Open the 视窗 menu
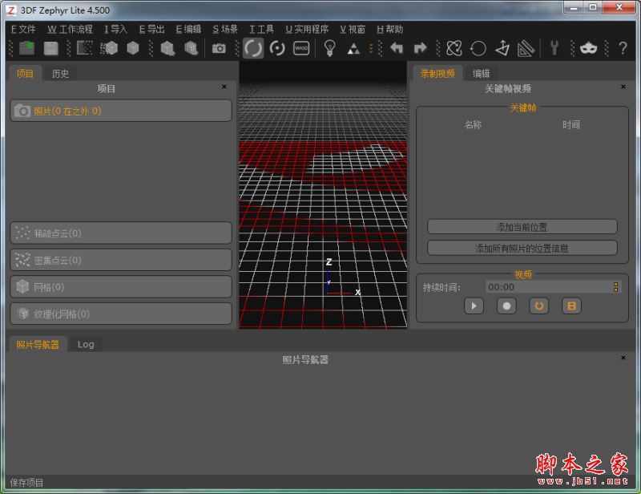Screen dimensions: 641x494 [353, 29]
